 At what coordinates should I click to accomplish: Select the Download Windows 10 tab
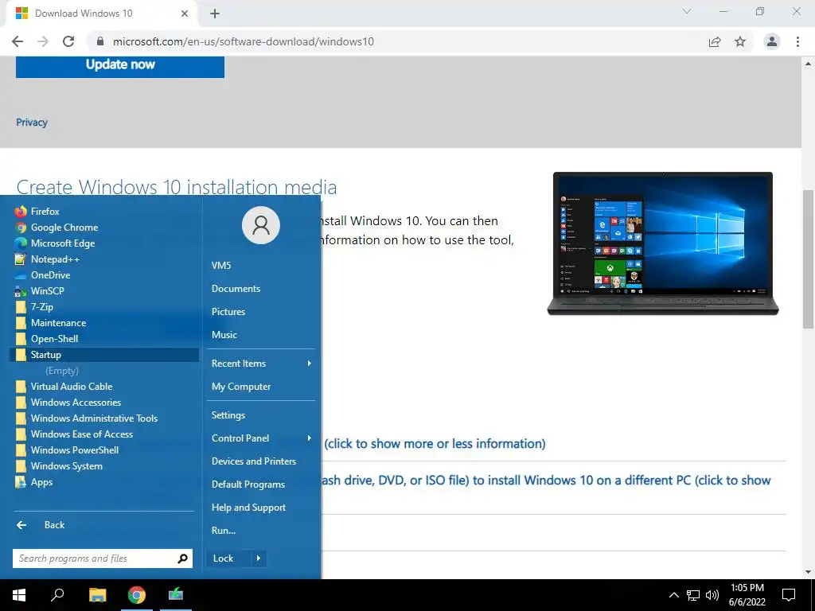pos(101,14)
